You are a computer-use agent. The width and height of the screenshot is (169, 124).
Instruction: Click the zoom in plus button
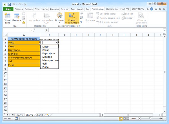(161, 118)
